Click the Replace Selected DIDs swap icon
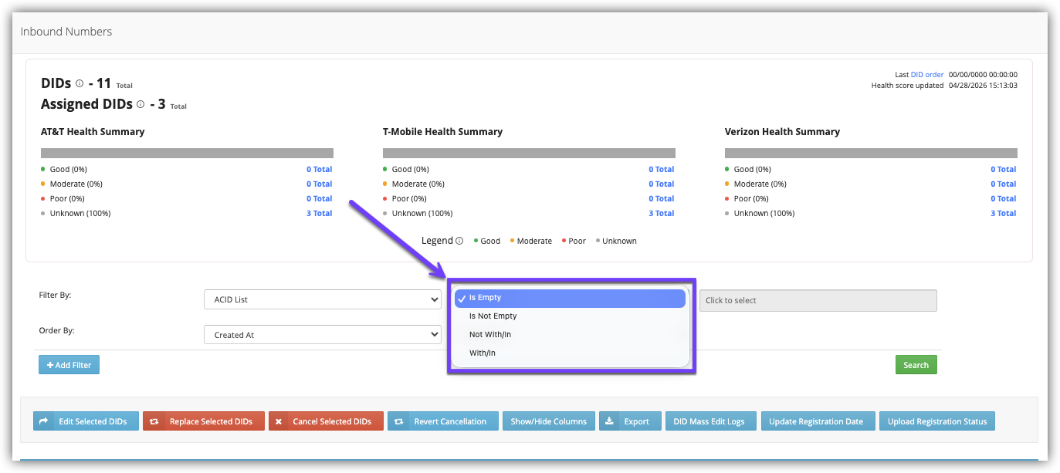Screen dimensions: 1060x473 coord(154,421)
